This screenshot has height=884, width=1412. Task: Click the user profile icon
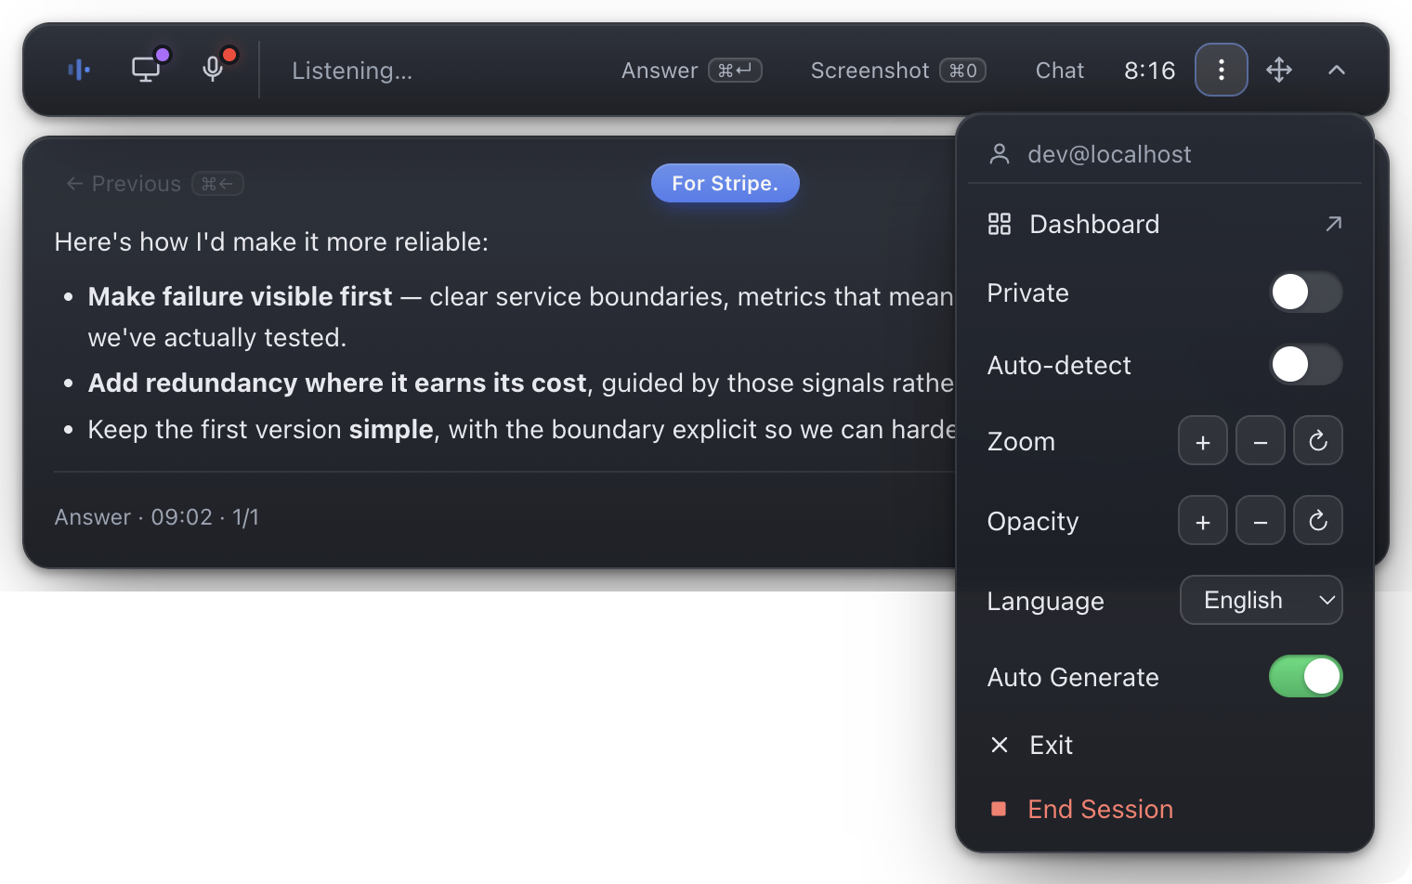point(1000,154)
